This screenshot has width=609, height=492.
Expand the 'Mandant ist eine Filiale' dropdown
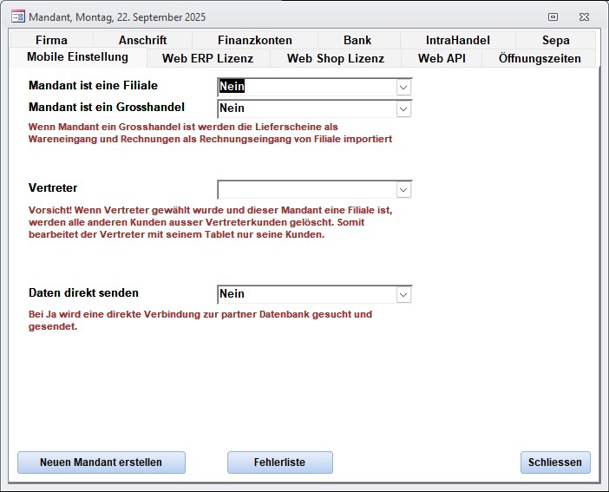point(403,87)
